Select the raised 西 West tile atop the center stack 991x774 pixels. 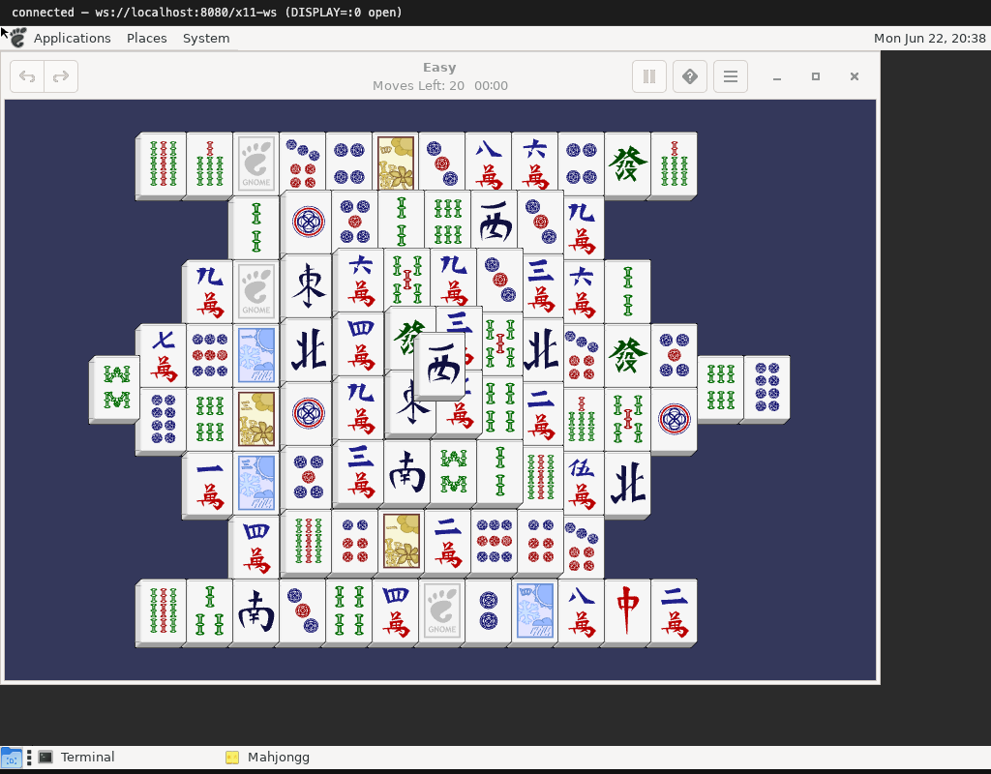click(442, 365)
